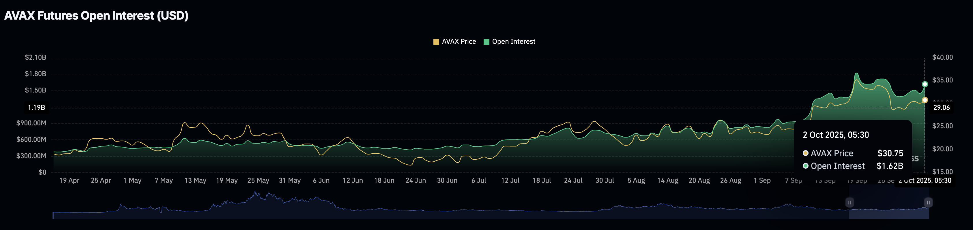This screenshot has height=230, width=973.
Task: Click the $1.80B label on left axis
Action: coord(35,74)
